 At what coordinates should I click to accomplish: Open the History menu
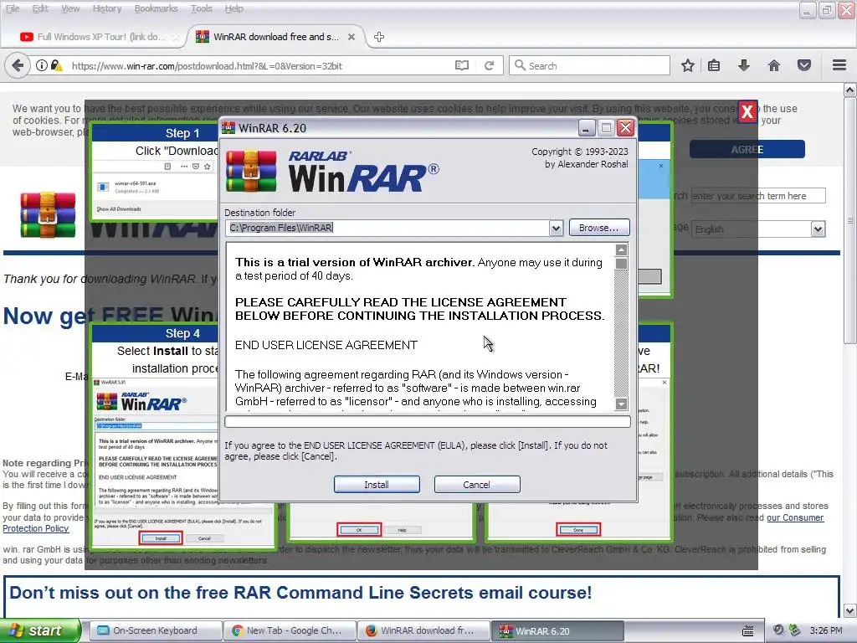coord(106,8)
